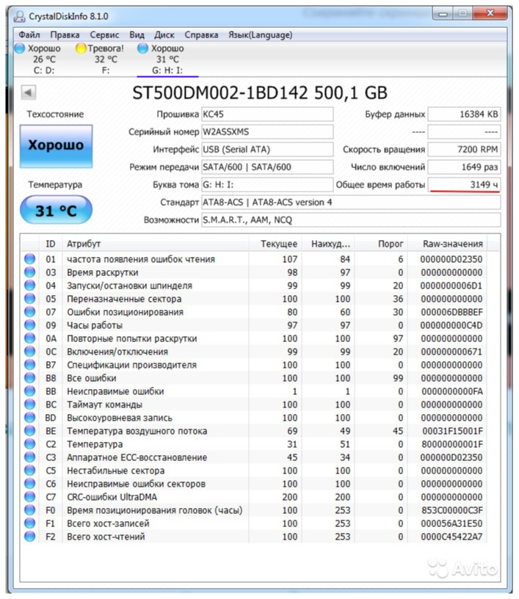Click status dot for 09 Часы работы

[30, 324]
